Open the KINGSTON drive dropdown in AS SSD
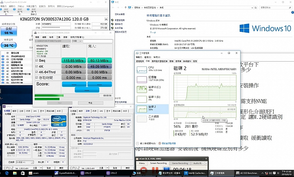This screenshot has width=294, height=177. click(53, 41)
